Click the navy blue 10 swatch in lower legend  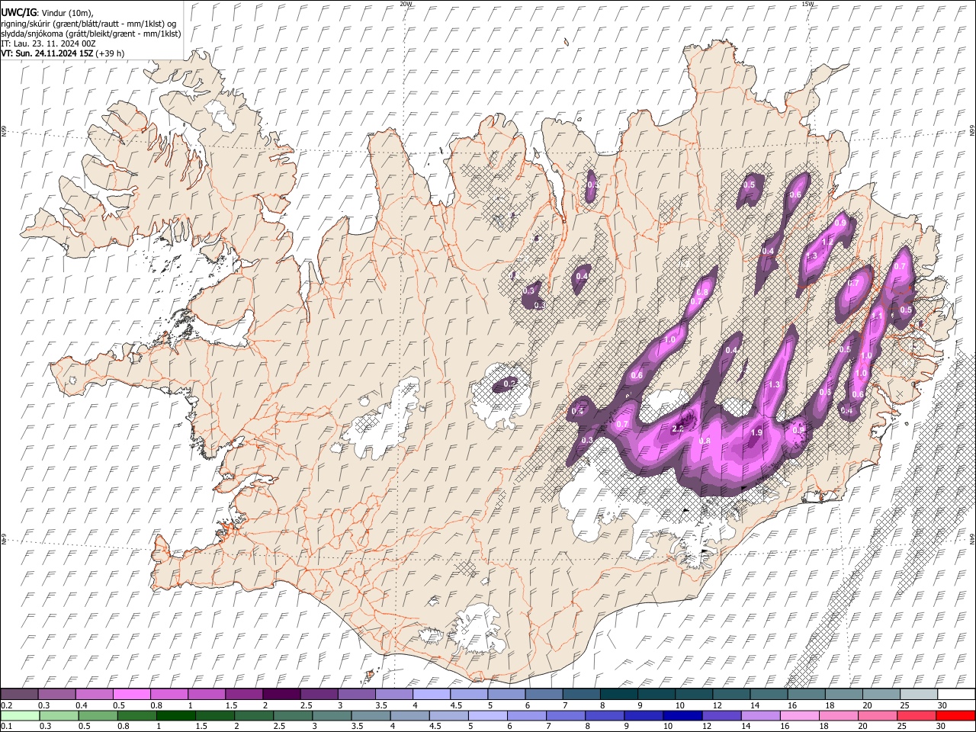(682, 715)
